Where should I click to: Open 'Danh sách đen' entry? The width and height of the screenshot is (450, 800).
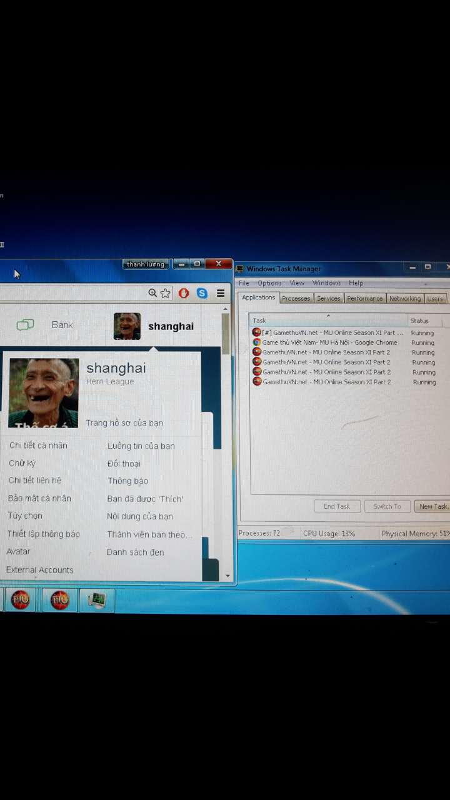[136, 552]
